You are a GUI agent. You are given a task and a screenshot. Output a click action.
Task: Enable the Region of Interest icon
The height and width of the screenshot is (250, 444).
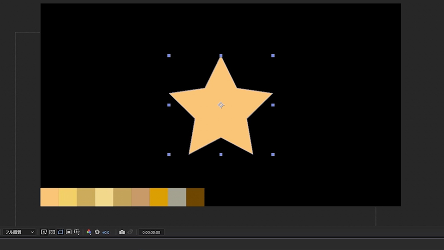[x=69, y=232]
